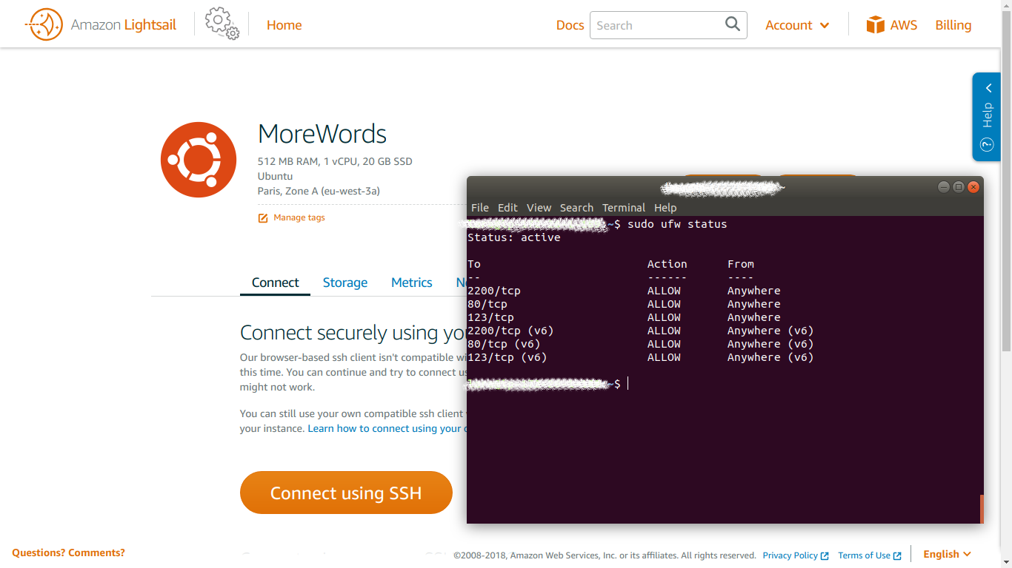This screenshot has height=568, width=1012.
Task: Open the terminal File menu
Action: (x=480, y=208)
